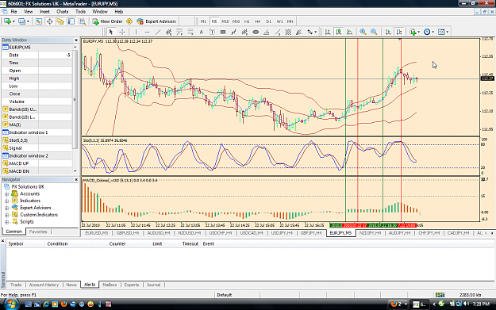Open the Templates toolbar icon
The image size is (496, 310).
441,32
